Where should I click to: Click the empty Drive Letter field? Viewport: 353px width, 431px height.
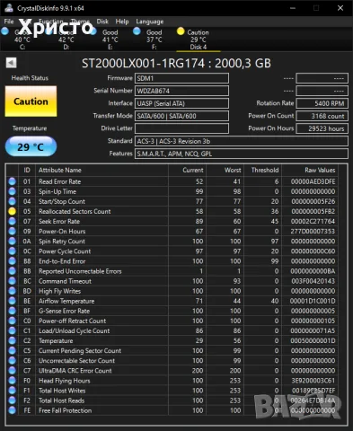[181, 128]
